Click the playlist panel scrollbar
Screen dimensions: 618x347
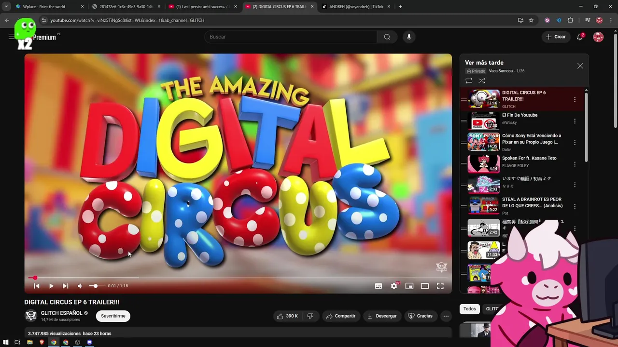pyautogui.click(x=586, y=127)
